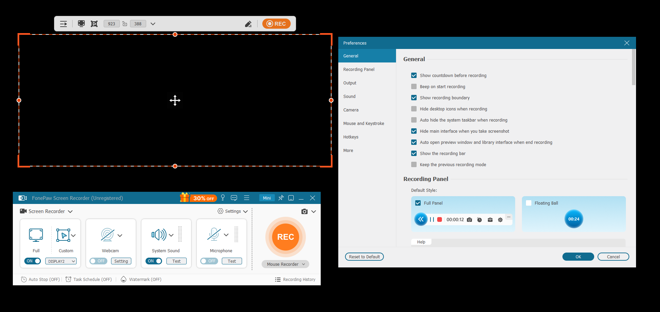Open Recording History list
660x312 pixels.
[x=295, y=279]
